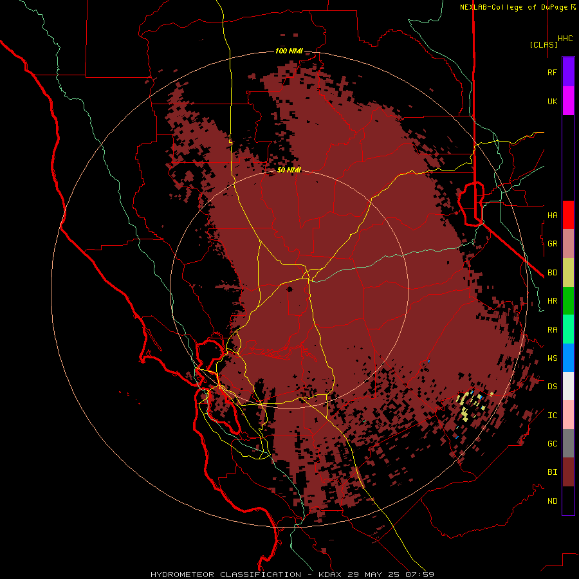
Task: Click the ND black legend swatch
Action: 568,501
